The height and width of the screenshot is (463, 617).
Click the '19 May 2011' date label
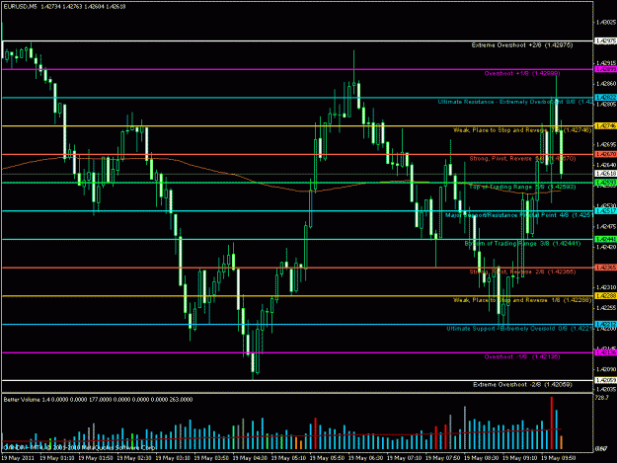pyautogui.click(x=18, y=458)
